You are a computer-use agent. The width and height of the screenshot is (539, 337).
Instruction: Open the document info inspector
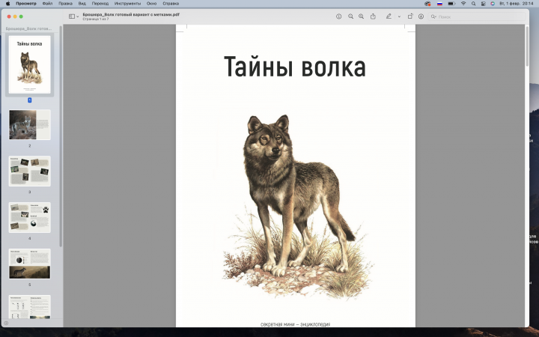tap(338, 16)
